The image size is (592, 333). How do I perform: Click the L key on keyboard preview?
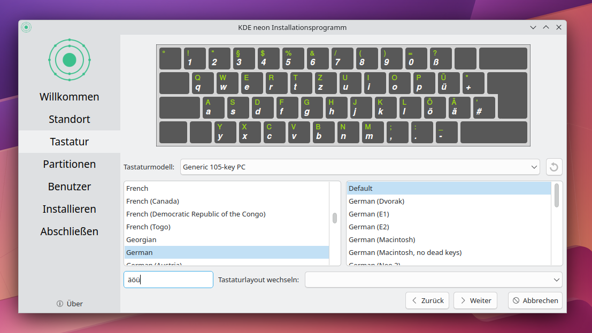pos(410,107)
